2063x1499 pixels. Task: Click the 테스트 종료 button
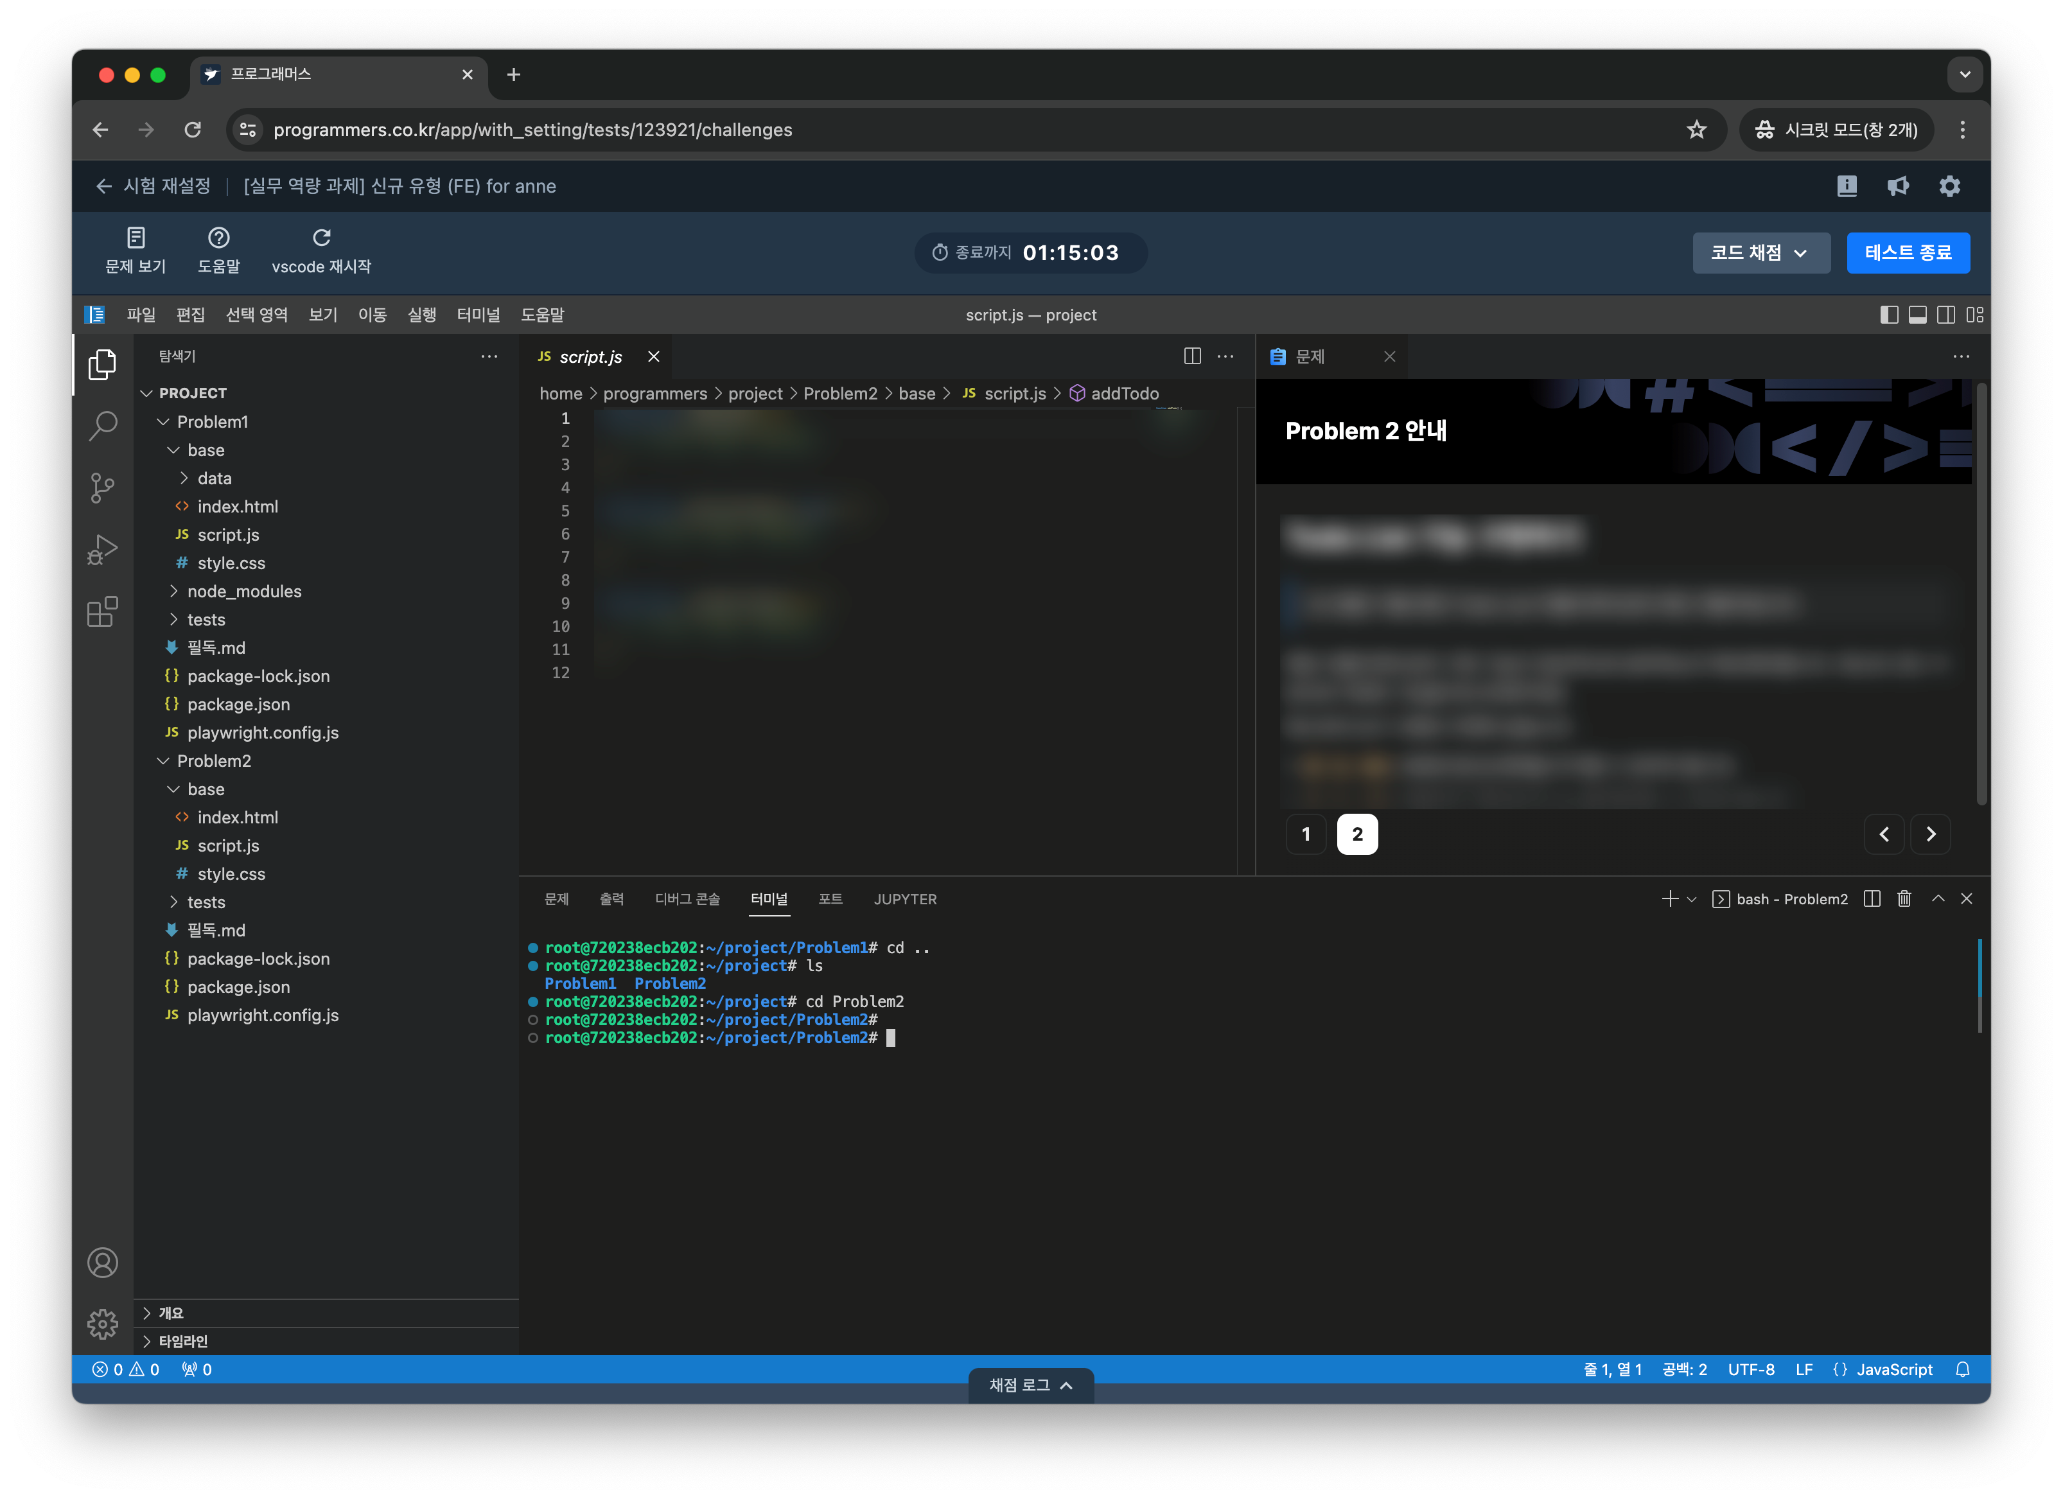(x=1908, y=253)
